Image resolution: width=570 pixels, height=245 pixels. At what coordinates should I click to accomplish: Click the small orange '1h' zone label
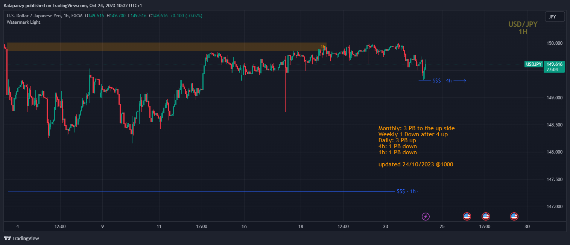(x=323, y=47)
